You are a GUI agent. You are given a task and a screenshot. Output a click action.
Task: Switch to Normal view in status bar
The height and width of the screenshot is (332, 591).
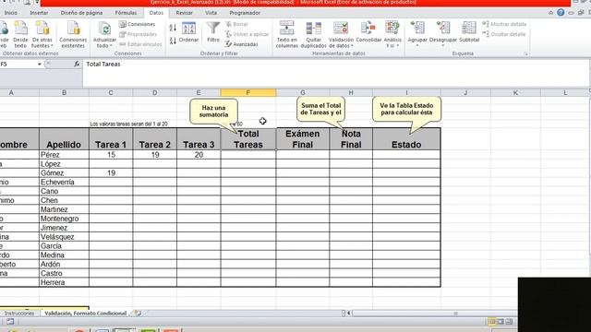(x=492, y=322)
